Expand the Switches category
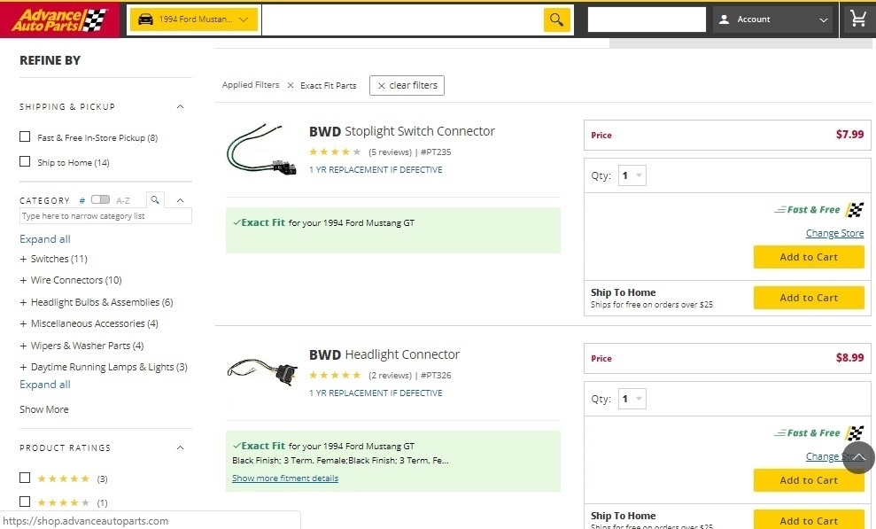Viewport: 876px width, 529px height. [x=23, y=260]
